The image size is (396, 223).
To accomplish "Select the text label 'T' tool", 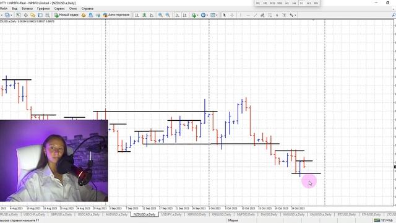I will tap(284, 15).
